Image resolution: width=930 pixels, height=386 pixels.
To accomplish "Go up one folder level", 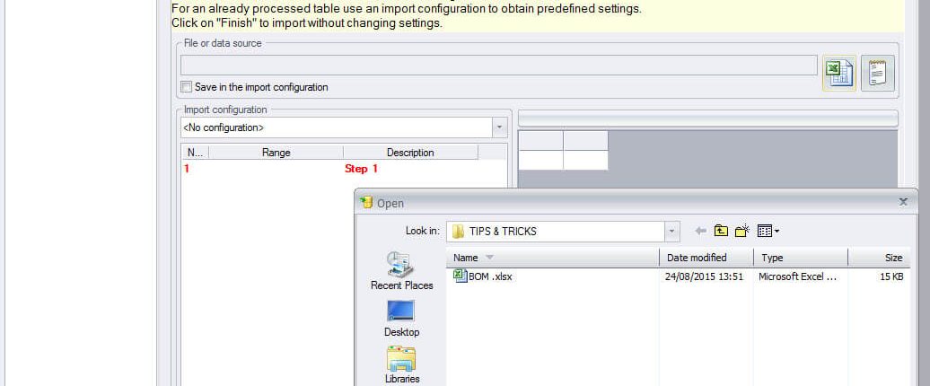I will point(721,232).
